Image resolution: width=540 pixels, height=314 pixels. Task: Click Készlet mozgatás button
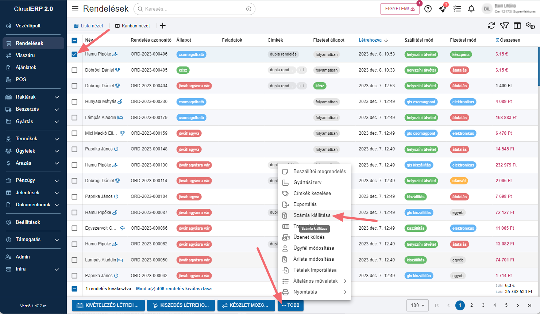coord(246,305)
